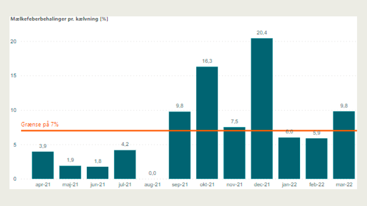The height and width of the screenshot is (206, 367).
Task: Click the chart title Mælkefeberbehalinger pr. kælvning
Action: [59, 19]
